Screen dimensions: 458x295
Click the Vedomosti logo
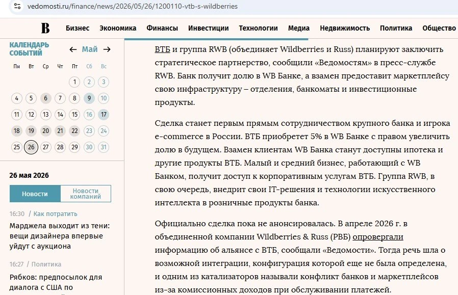(45, 28)
